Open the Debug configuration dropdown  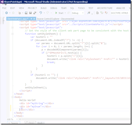tap(78, 13)
